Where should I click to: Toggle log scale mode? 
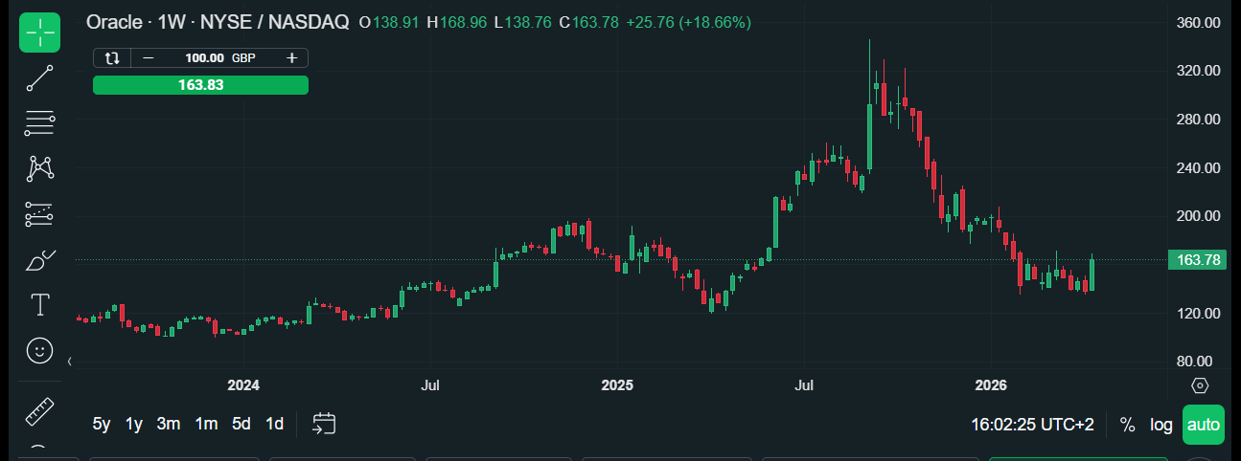pos(1161,425)
